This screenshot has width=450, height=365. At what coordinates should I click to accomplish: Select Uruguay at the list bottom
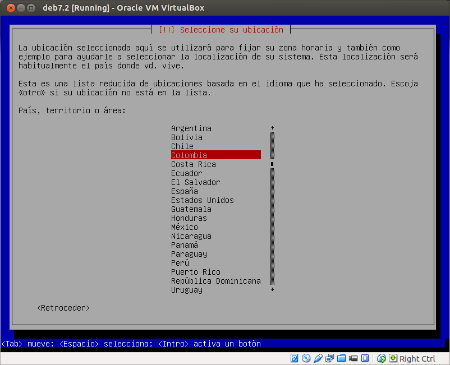tap(186, 290)
